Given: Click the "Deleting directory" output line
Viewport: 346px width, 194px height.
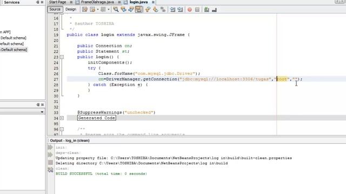Looking at the screenshot, I should tap(142, 163).
